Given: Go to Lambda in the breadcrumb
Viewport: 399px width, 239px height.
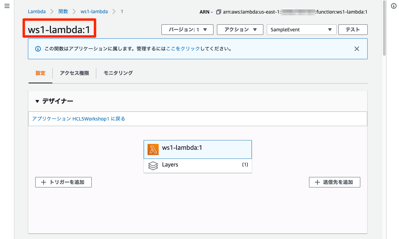Looking at the screenshot, I should [37, 12].
